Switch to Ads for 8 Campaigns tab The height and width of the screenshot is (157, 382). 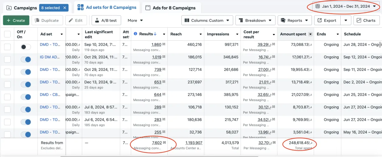170,8
